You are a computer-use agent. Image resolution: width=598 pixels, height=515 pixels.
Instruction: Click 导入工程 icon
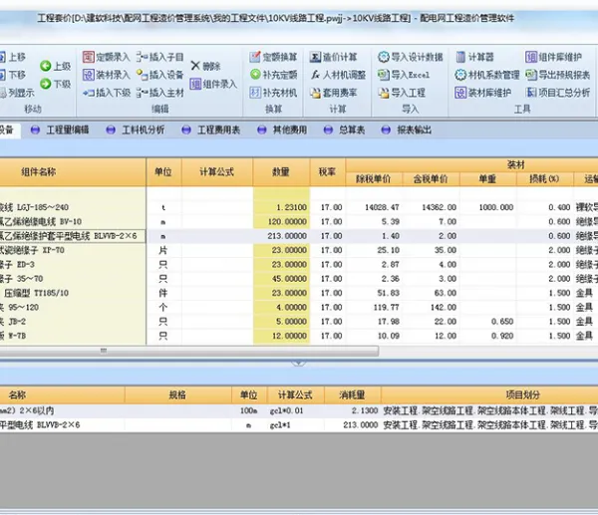(384, 93)
